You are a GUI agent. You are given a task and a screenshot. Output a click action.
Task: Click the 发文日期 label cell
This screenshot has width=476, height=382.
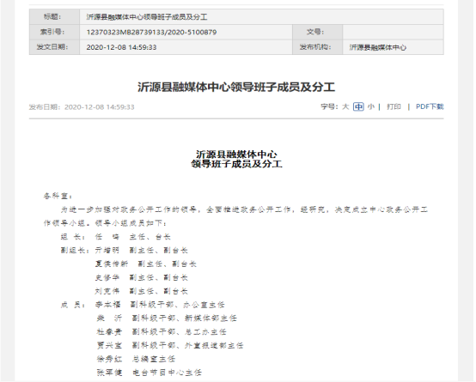pos(54,47)
